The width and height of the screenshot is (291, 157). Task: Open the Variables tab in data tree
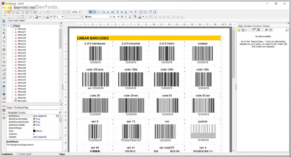click(248, 26)
